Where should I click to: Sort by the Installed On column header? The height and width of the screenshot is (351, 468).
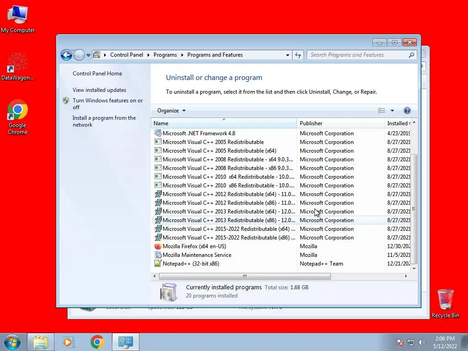click(398, 123)
